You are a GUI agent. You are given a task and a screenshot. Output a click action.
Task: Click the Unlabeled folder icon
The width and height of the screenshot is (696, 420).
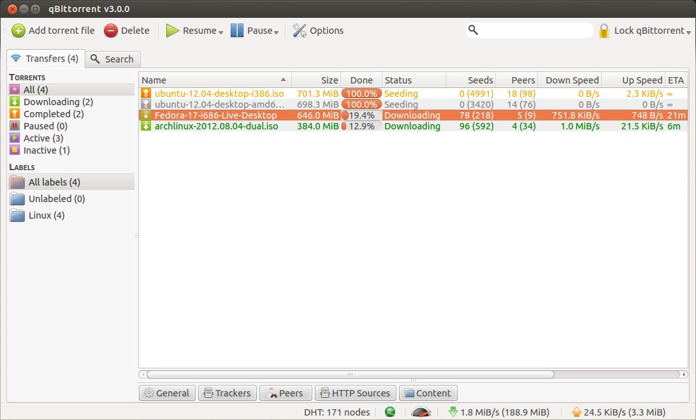click(17, 198)
